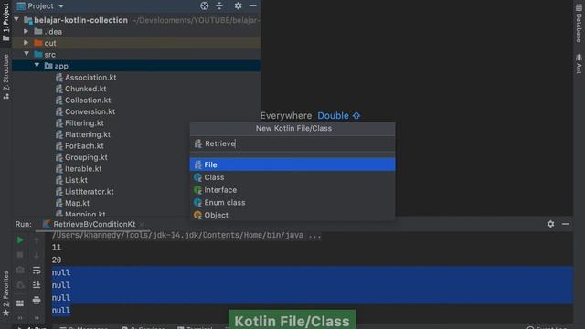585x329 pixels.
Task: Click the collapse all icon in Project panel
Action: click(x=219, y=5)
